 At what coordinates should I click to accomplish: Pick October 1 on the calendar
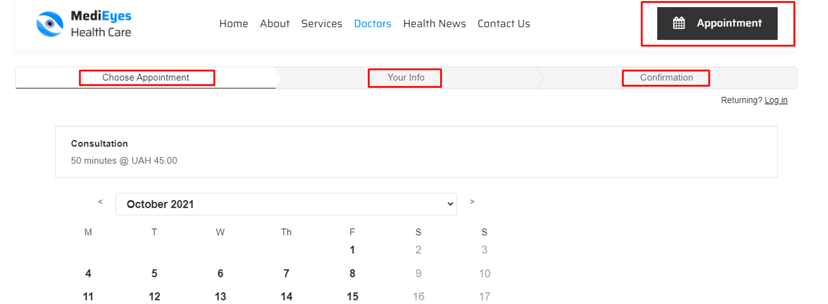click(352, 250)
